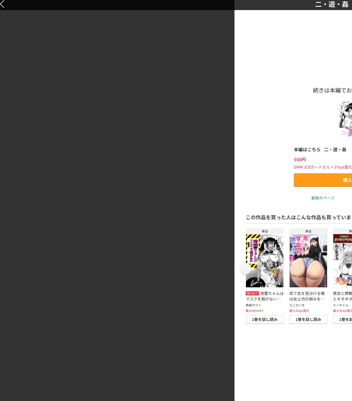Open the 尻で女を見分ける cover thumbnail
Screen dimensions: 352x401
pos(308,261)
